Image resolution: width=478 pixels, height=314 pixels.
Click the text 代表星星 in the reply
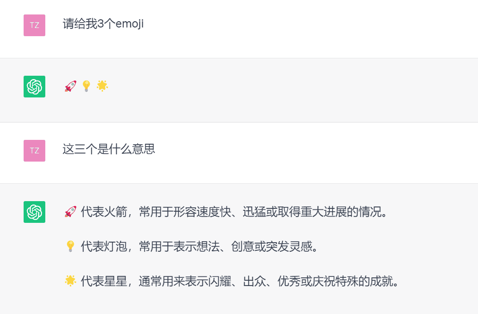pyautogui.click(x=104, y=281)
